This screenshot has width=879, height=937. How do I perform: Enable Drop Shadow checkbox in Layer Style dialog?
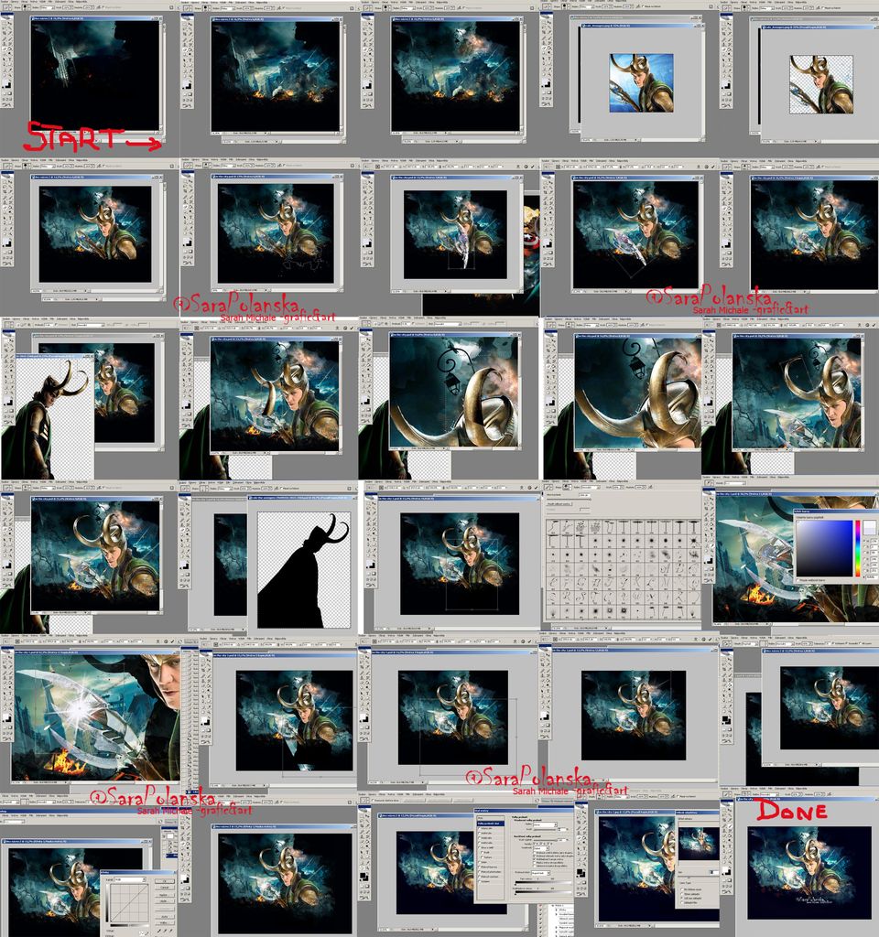tap(480, 828)
